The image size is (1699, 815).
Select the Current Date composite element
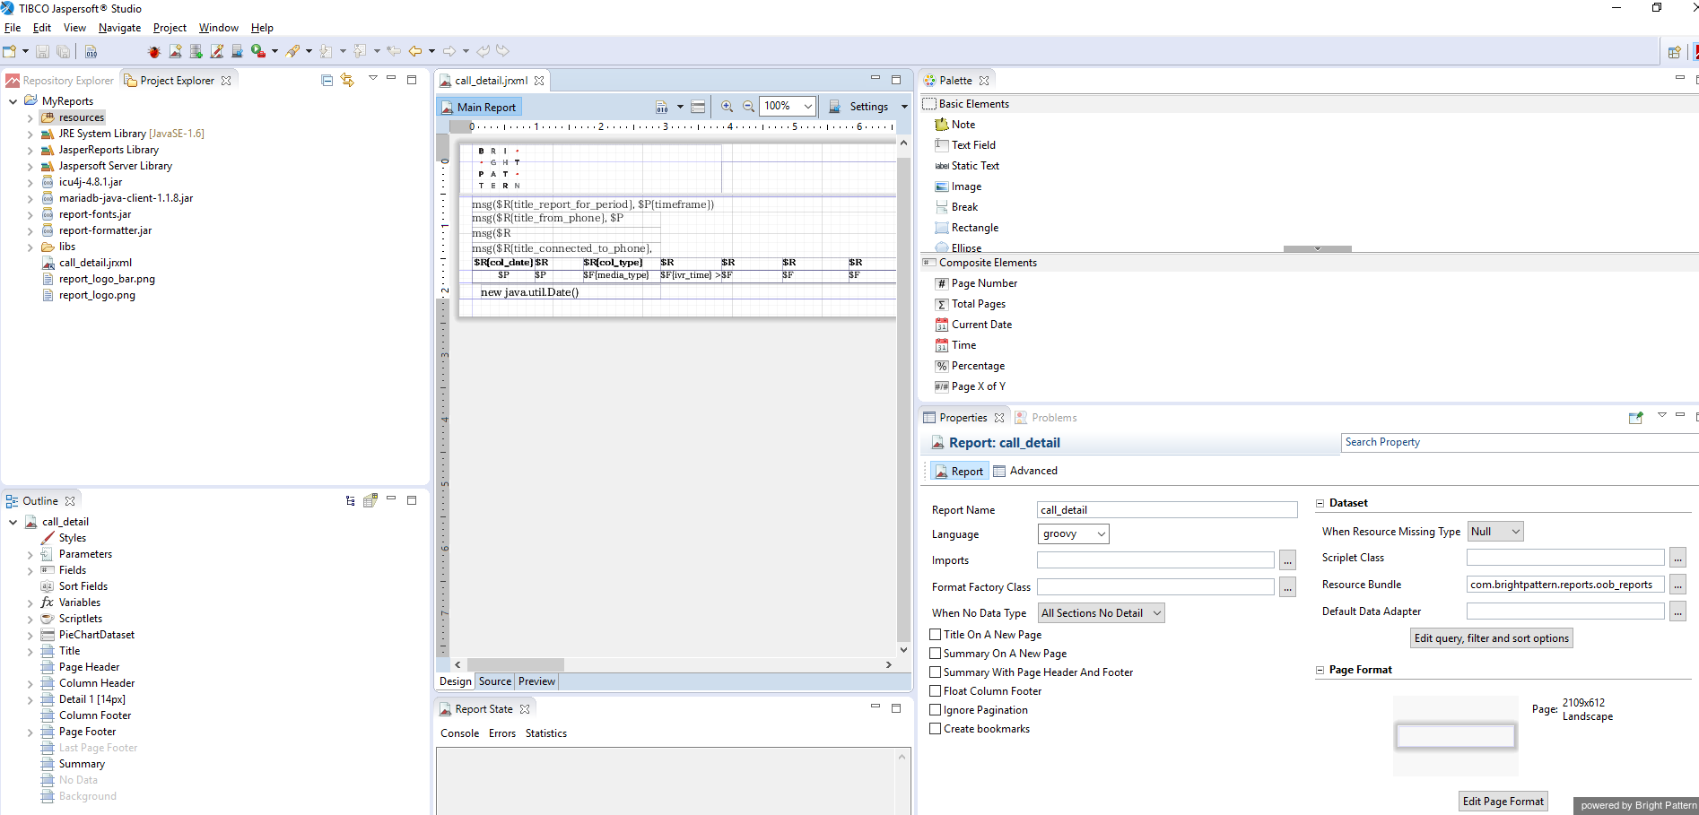tap(973, 325)
